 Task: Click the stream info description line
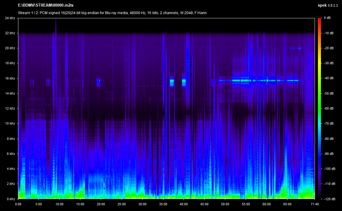[x=112, y=13]
